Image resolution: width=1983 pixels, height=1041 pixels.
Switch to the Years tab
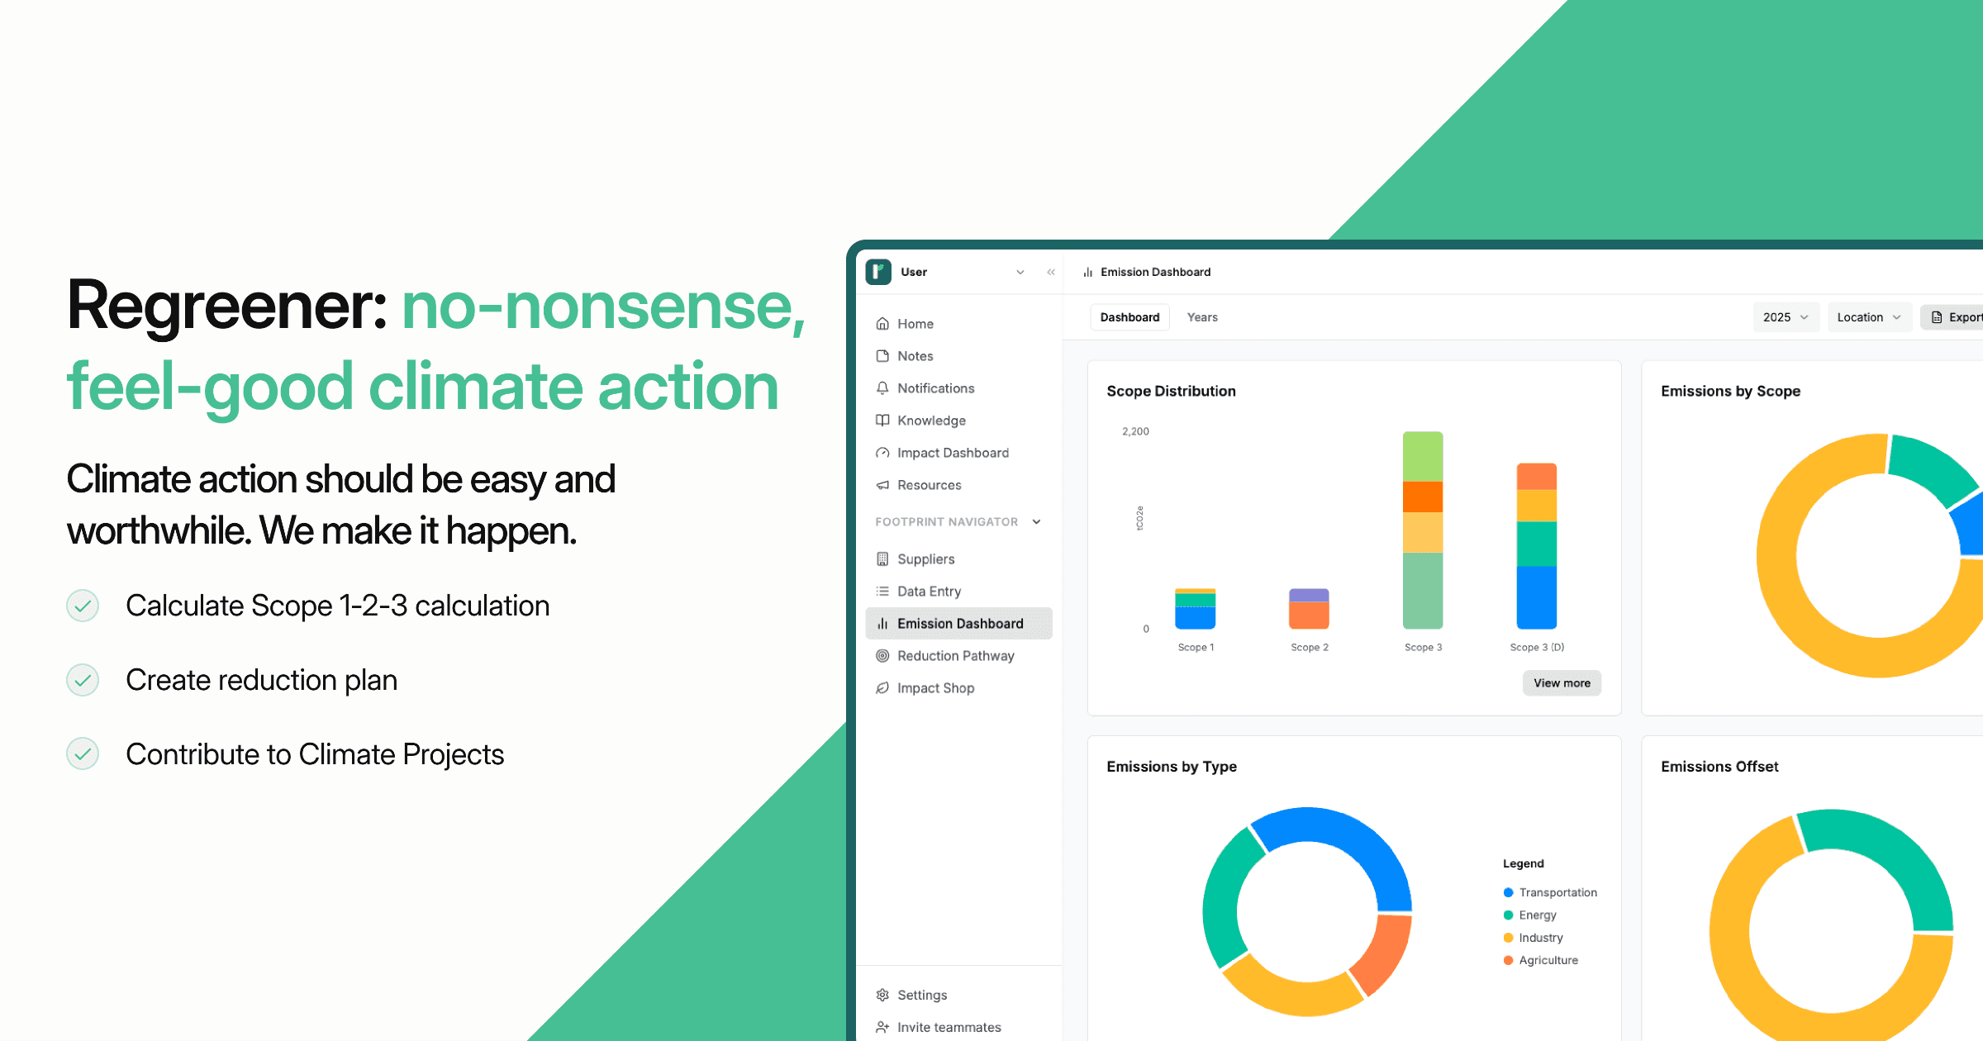click(x=1202, y=317)
